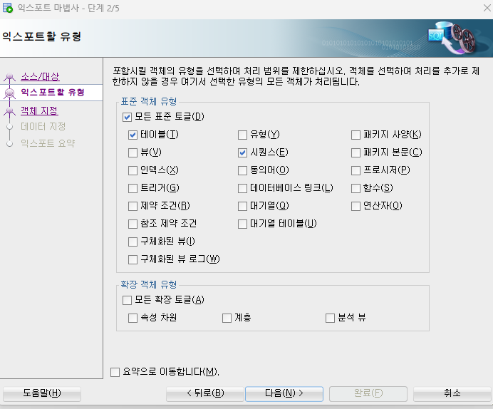
Task: Cancel the wizard with 취소 button
Action: [452, 393]
